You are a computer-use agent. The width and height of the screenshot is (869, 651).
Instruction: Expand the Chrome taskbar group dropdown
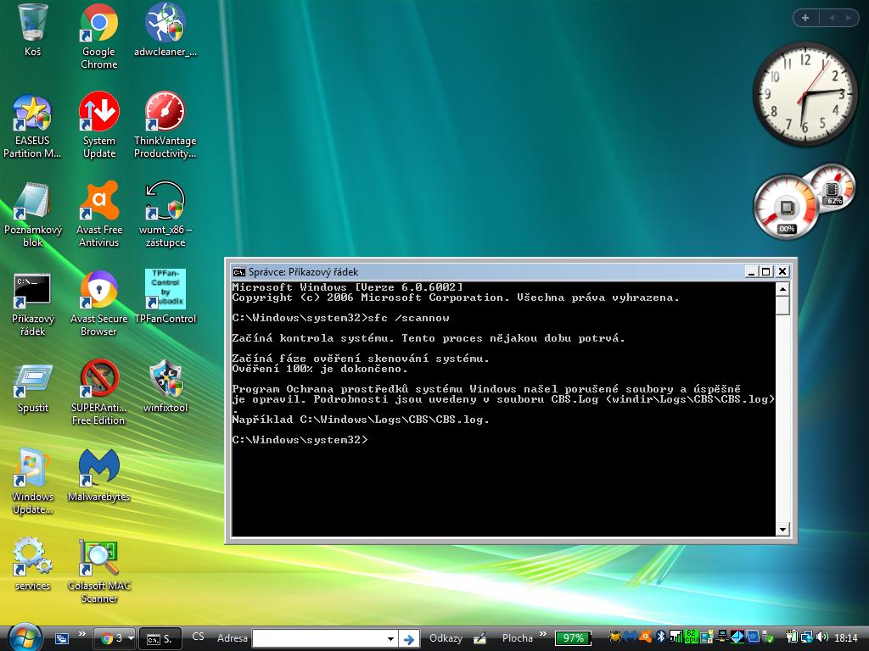coord(131,638)
